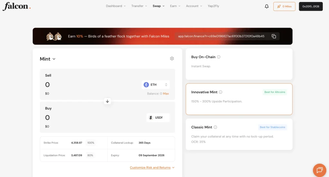This screenshot has width=329, height=177.
Task: Select the Innovative Mint option
Action: click(239, 99)
